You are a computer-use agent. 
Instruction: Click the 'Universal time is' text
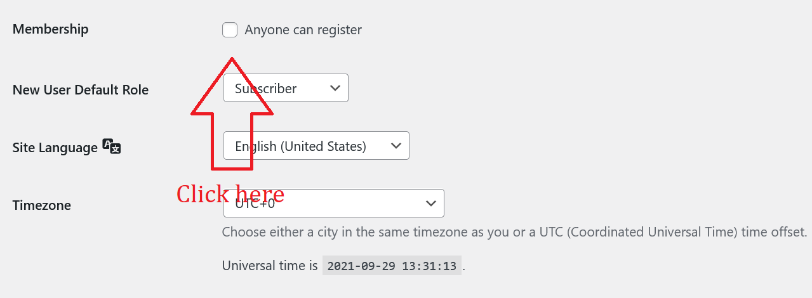pyautogui.click(x=270, y=266)
